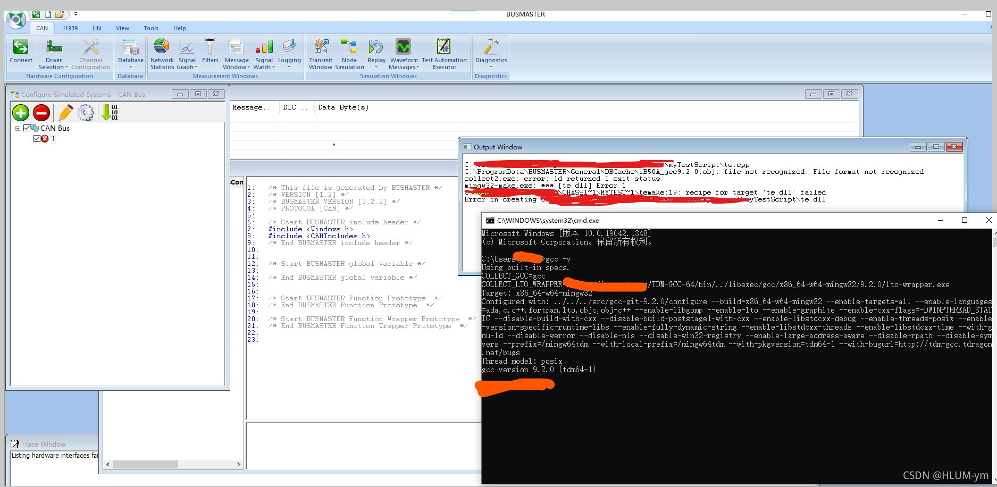Click the horizontal scrollbar thumb under the editor
997x487 pixels.
coord(145,464)
